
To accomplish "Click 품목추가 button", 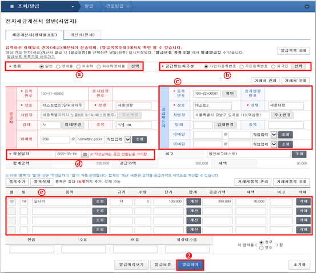I will pyautogui.click(x=17, y=182).
